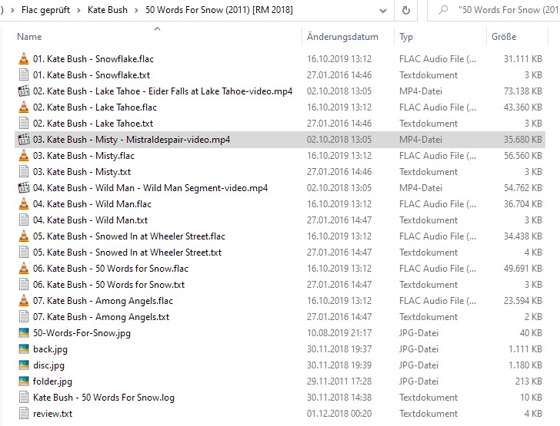560x426 pixels.
Task: Click file icon of review.txt
Action: pos(24,413)
